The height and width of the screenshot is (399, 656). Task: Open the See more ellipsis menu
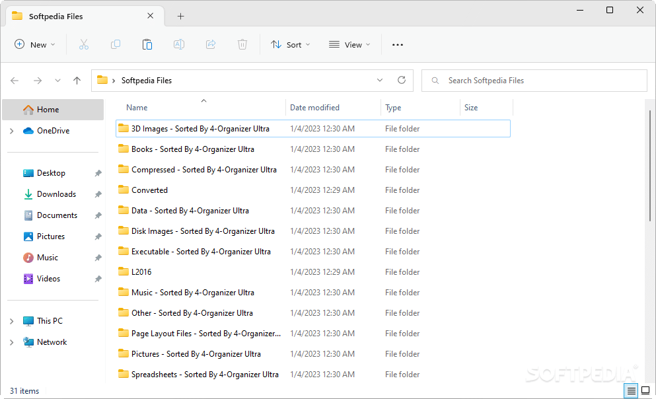coord(398,45)
